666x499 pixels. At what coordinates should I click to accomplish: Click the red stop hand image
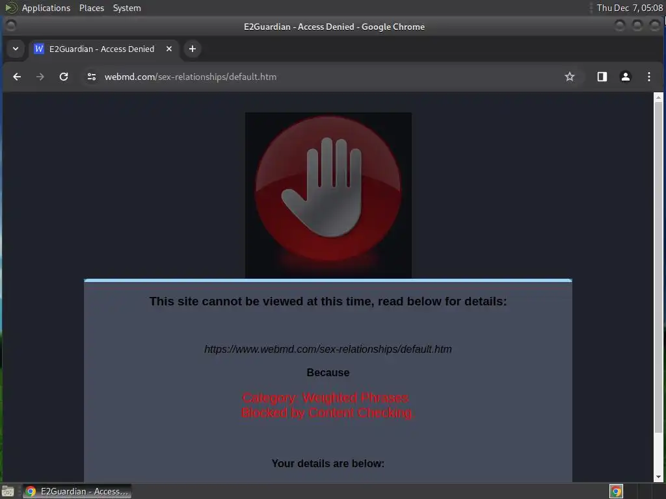coord(328,195)
